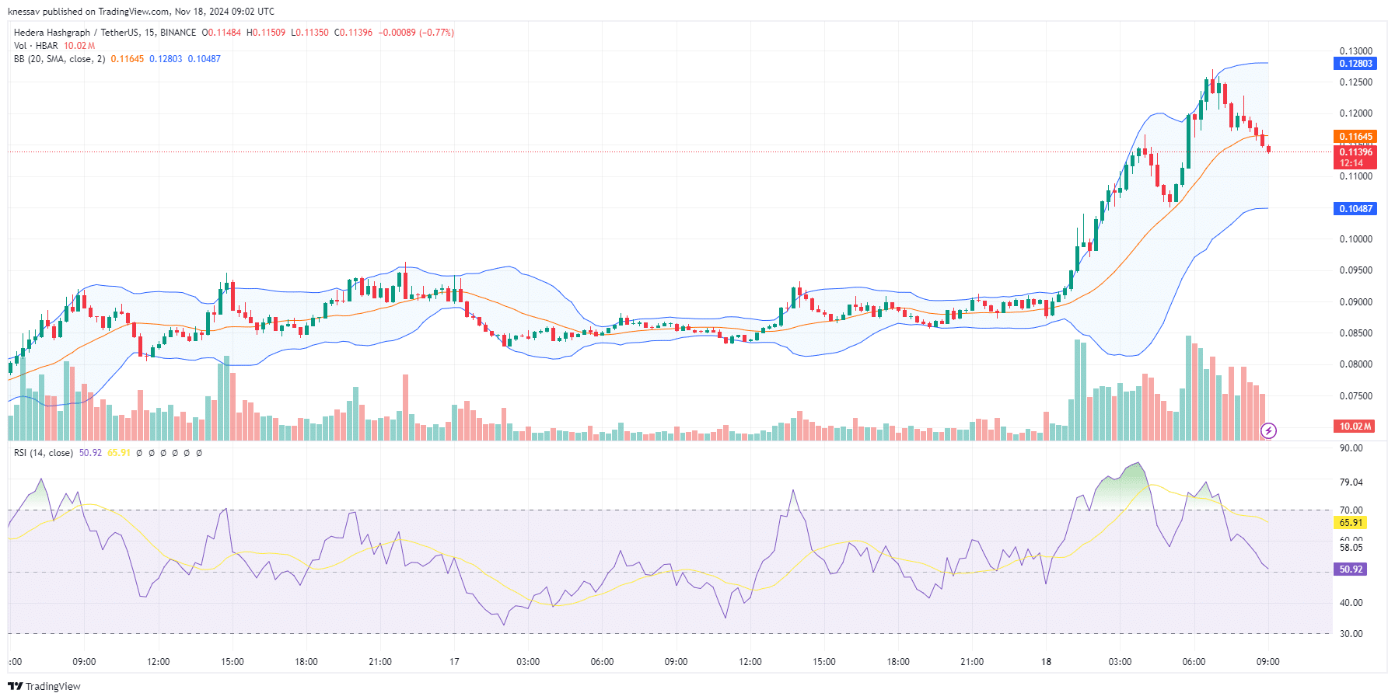Click the yellow 65.91 RSI axis label
Image resolution: width=1395 pixels, height=700 pixels.
[x=1351, y=523]
